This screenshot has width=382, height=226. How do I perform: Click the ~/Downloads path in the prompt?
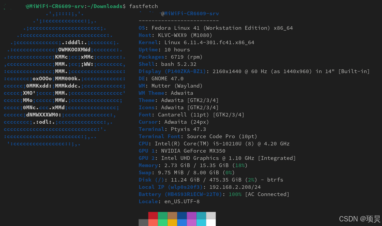click(x=104, y=6)
